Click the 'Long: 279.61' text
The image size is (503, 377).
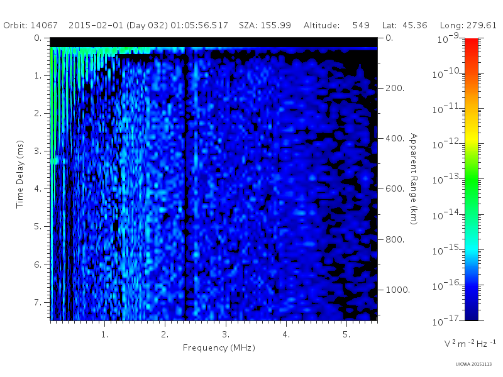(x=468, y=25)
